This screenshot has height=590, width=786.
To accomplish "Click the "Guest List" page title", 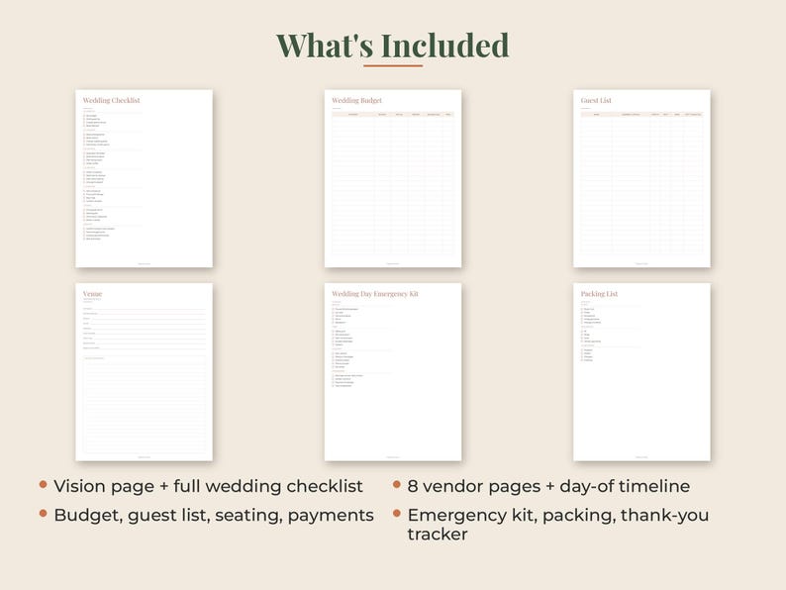I will 596,100.
